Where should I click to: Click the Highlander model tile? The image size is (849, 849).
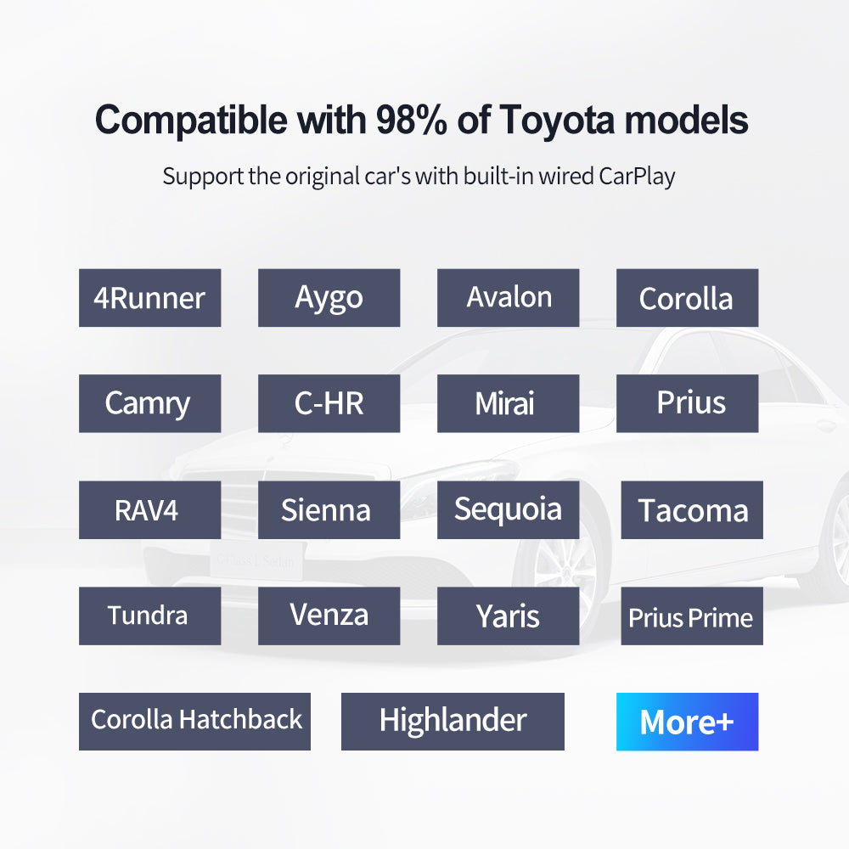[x=453, y=721]
